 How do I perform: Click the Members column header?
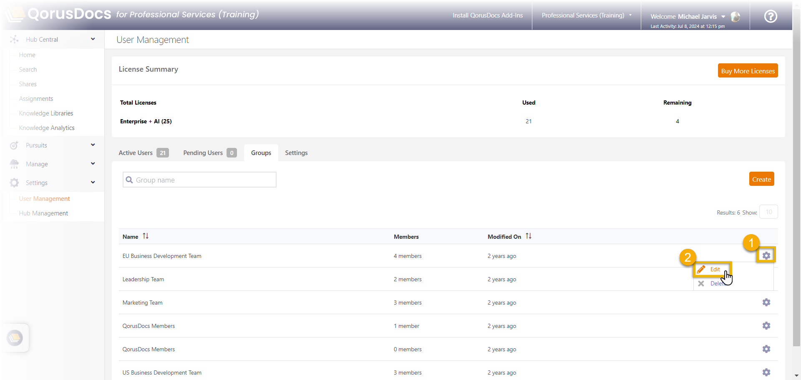pyautogui.click(x=406, y=237)
